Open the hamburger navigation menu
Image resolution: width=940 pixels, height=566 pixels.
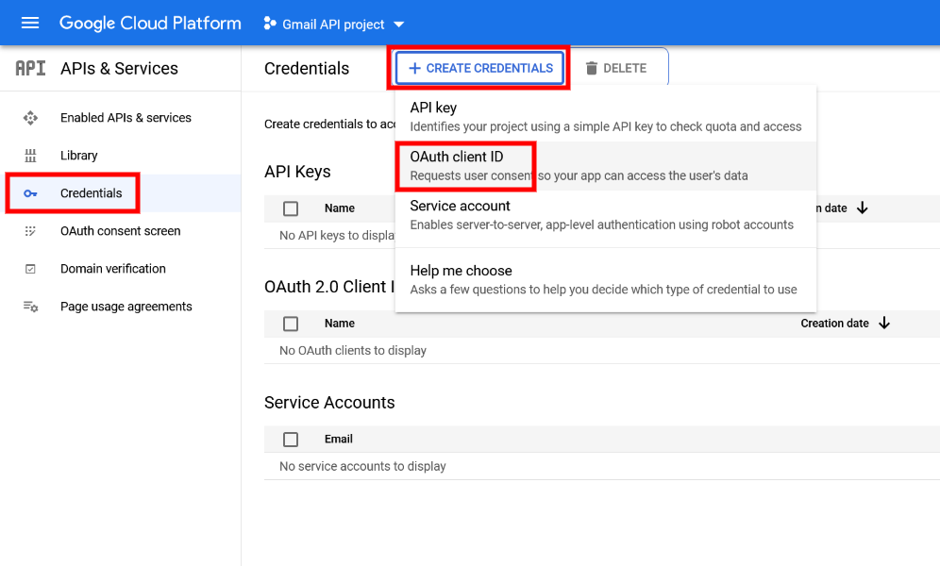30,24
